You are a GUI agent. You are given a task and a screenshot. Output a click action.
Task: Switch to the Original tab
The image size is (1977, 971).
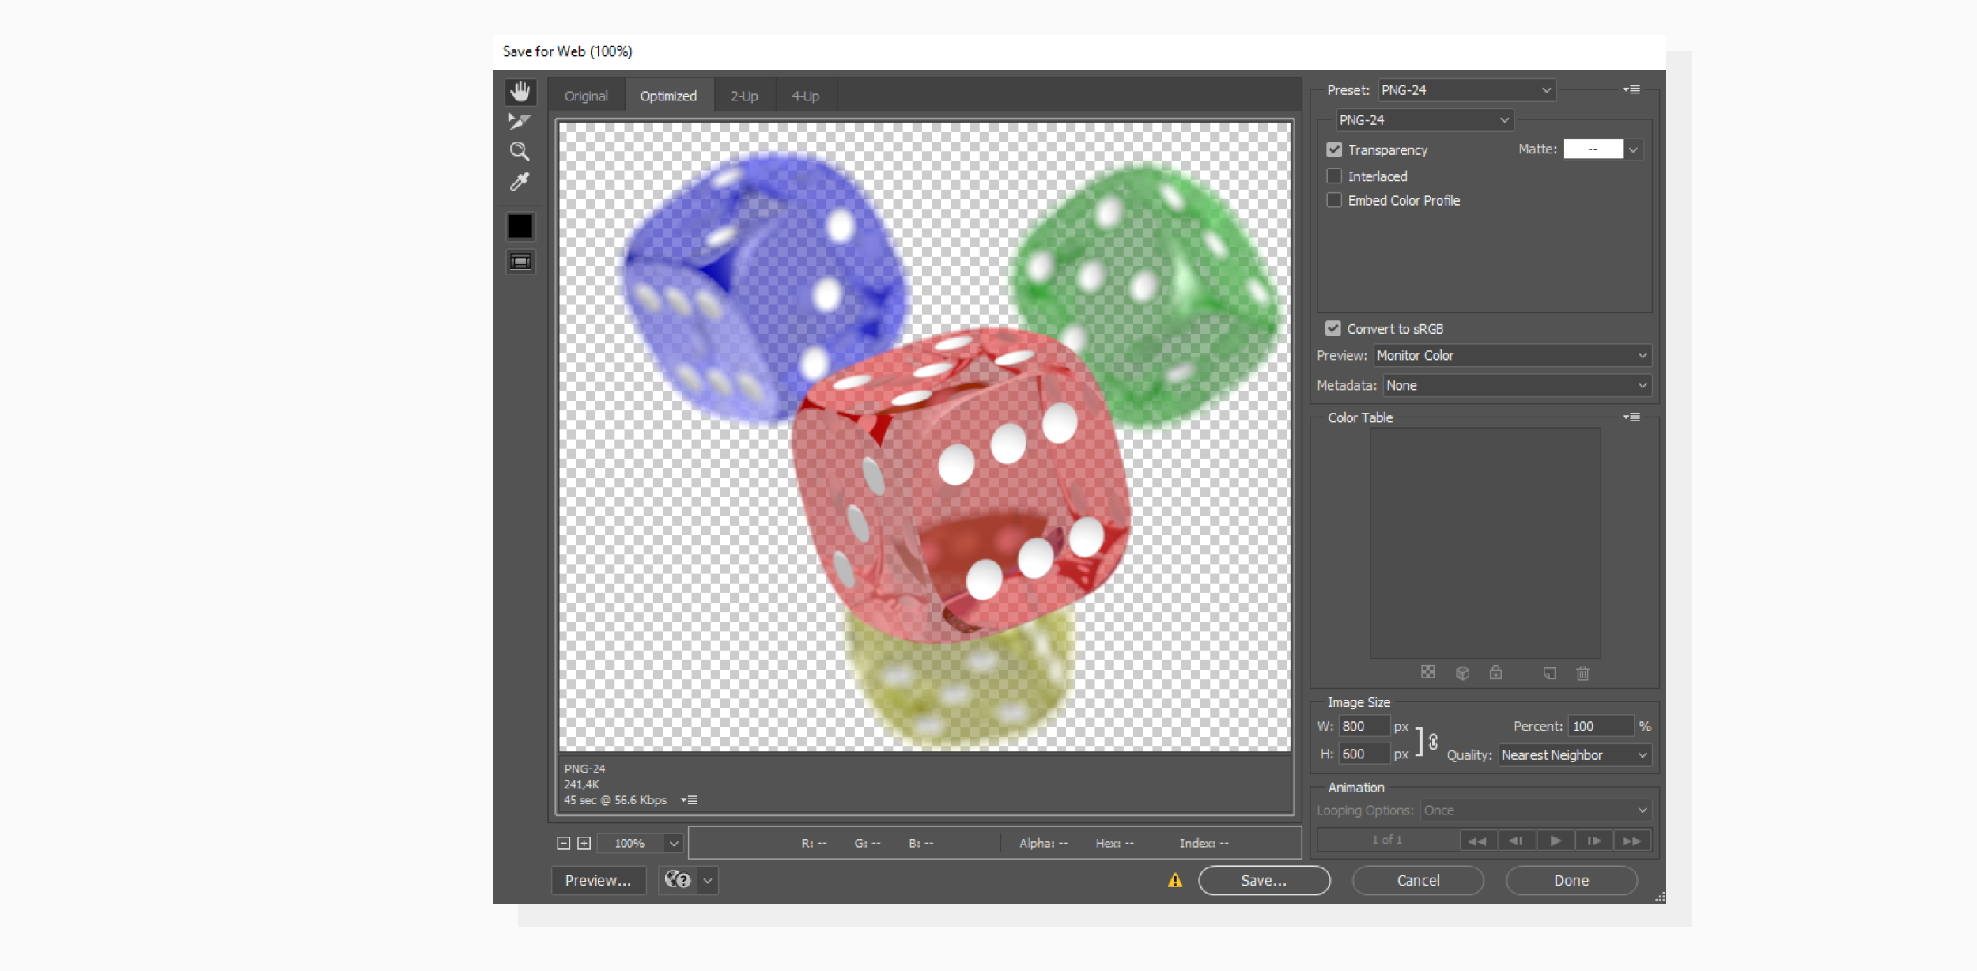586,95
